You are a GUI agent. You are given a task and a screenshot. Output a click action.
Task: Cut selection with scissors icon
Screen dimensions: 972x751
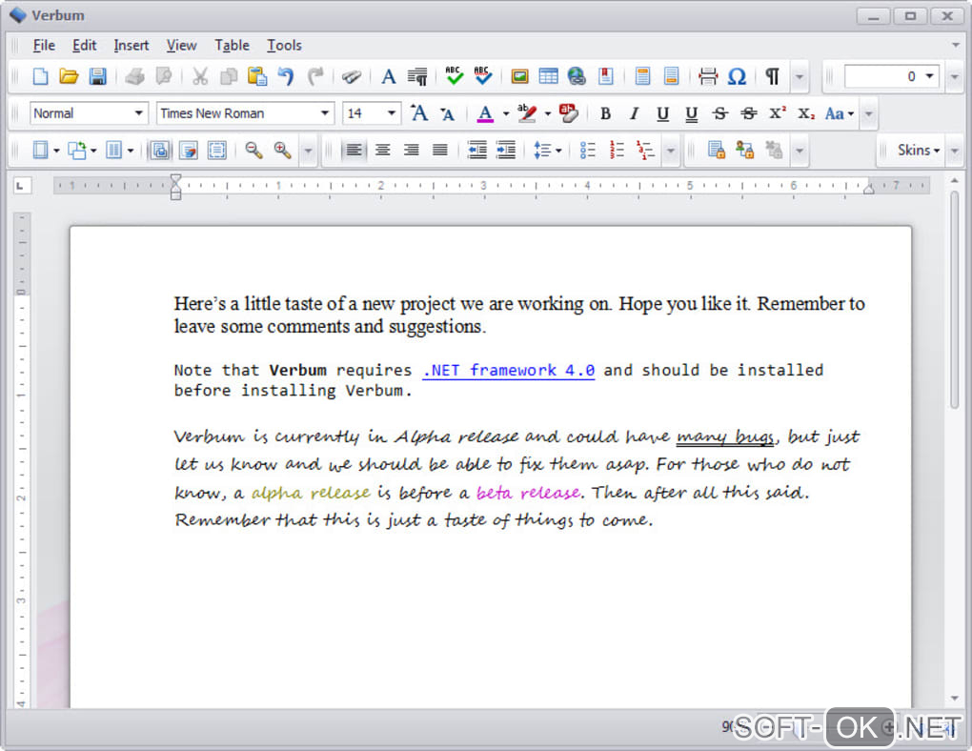[199, 77]
